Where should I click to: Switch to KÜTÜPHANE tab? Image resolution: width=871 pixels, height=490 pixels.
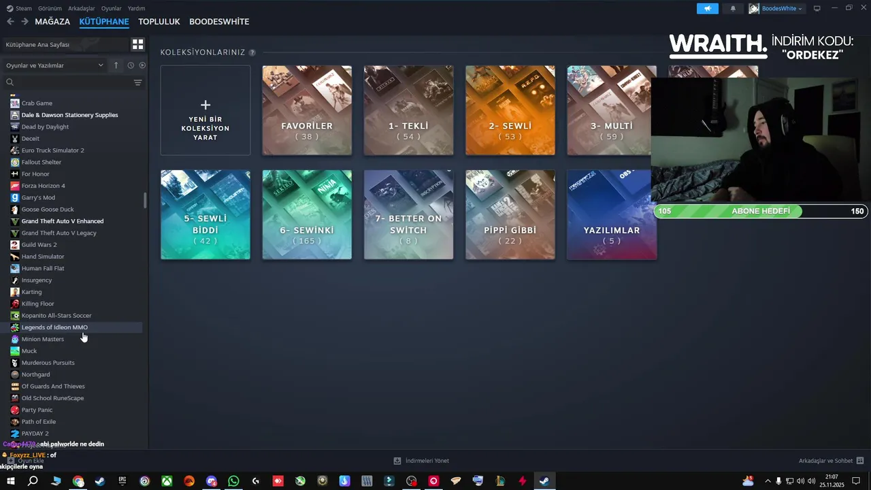(104, 22)
